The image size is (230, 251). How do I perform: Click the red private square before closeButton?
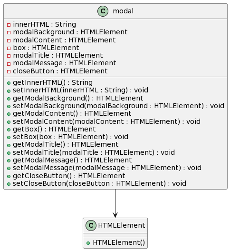click(9, 71)
